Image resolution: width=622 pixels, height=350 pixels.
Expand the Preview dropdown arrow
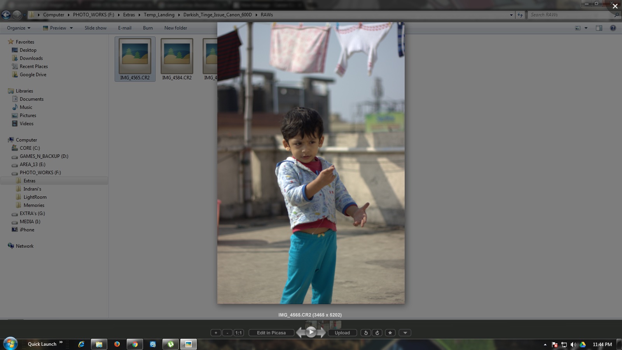[x=71, y=28]
